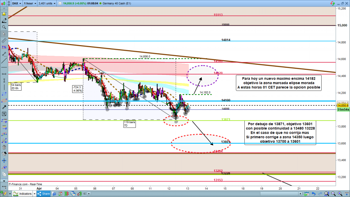
Task: Click the Share button
Action: coord(44,194)
